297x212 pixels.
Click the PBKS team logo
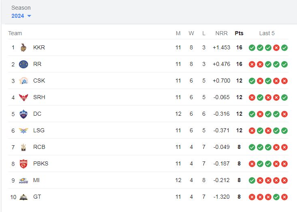(x=24, y=164)
